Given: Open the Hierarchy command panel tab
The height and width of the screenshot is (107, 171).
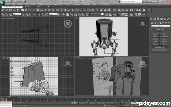Looking at the screenshot, I should tap(158, 19).
